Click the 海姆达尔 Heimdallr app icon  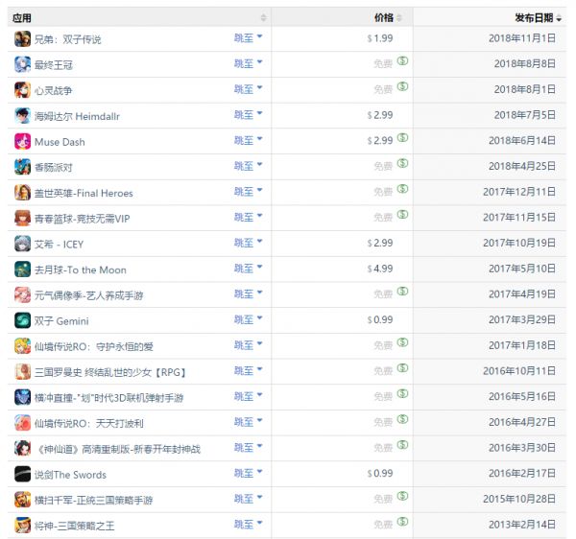pos(22,115)
